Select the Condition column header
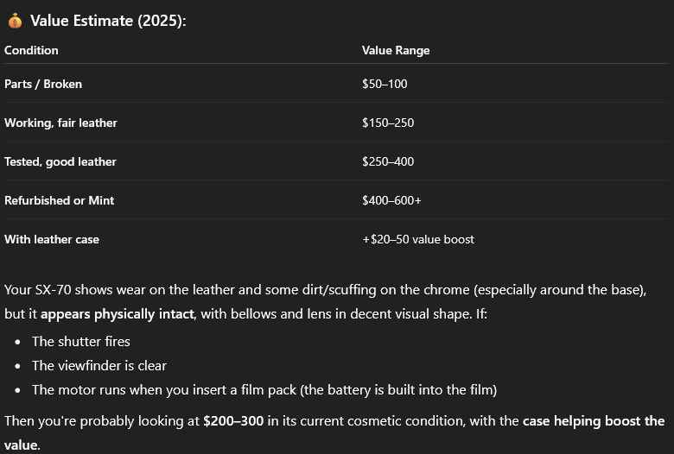674x454 pixels. [x=31, y=50]
